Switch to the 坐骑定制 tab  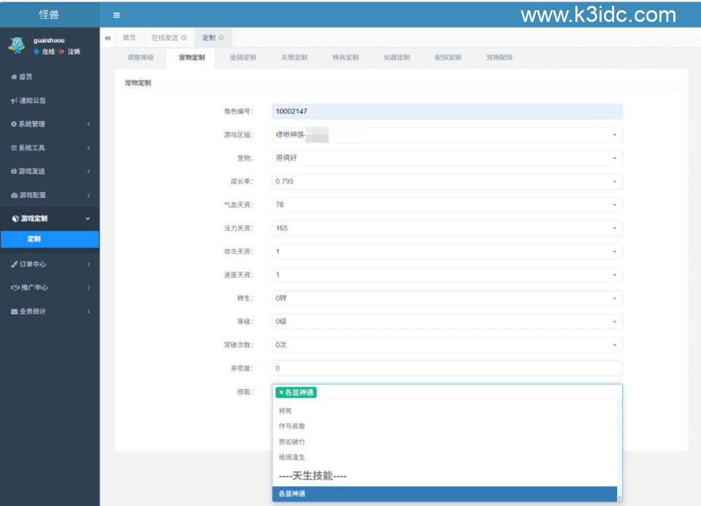pos(243,58)
